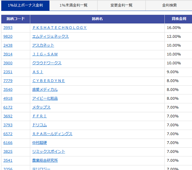Image resolution: width=192 pixels, height=170 pixels.
Task: Open stock code link 3793
Action: (8, 125)
